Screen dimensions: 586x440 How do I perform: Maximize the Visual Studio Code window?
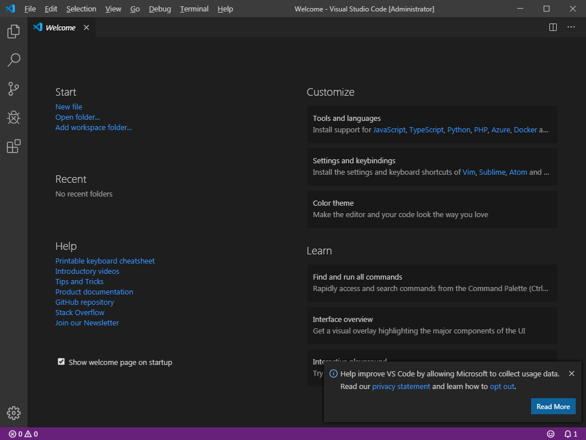pyautogui.click(x=547, y=9)
